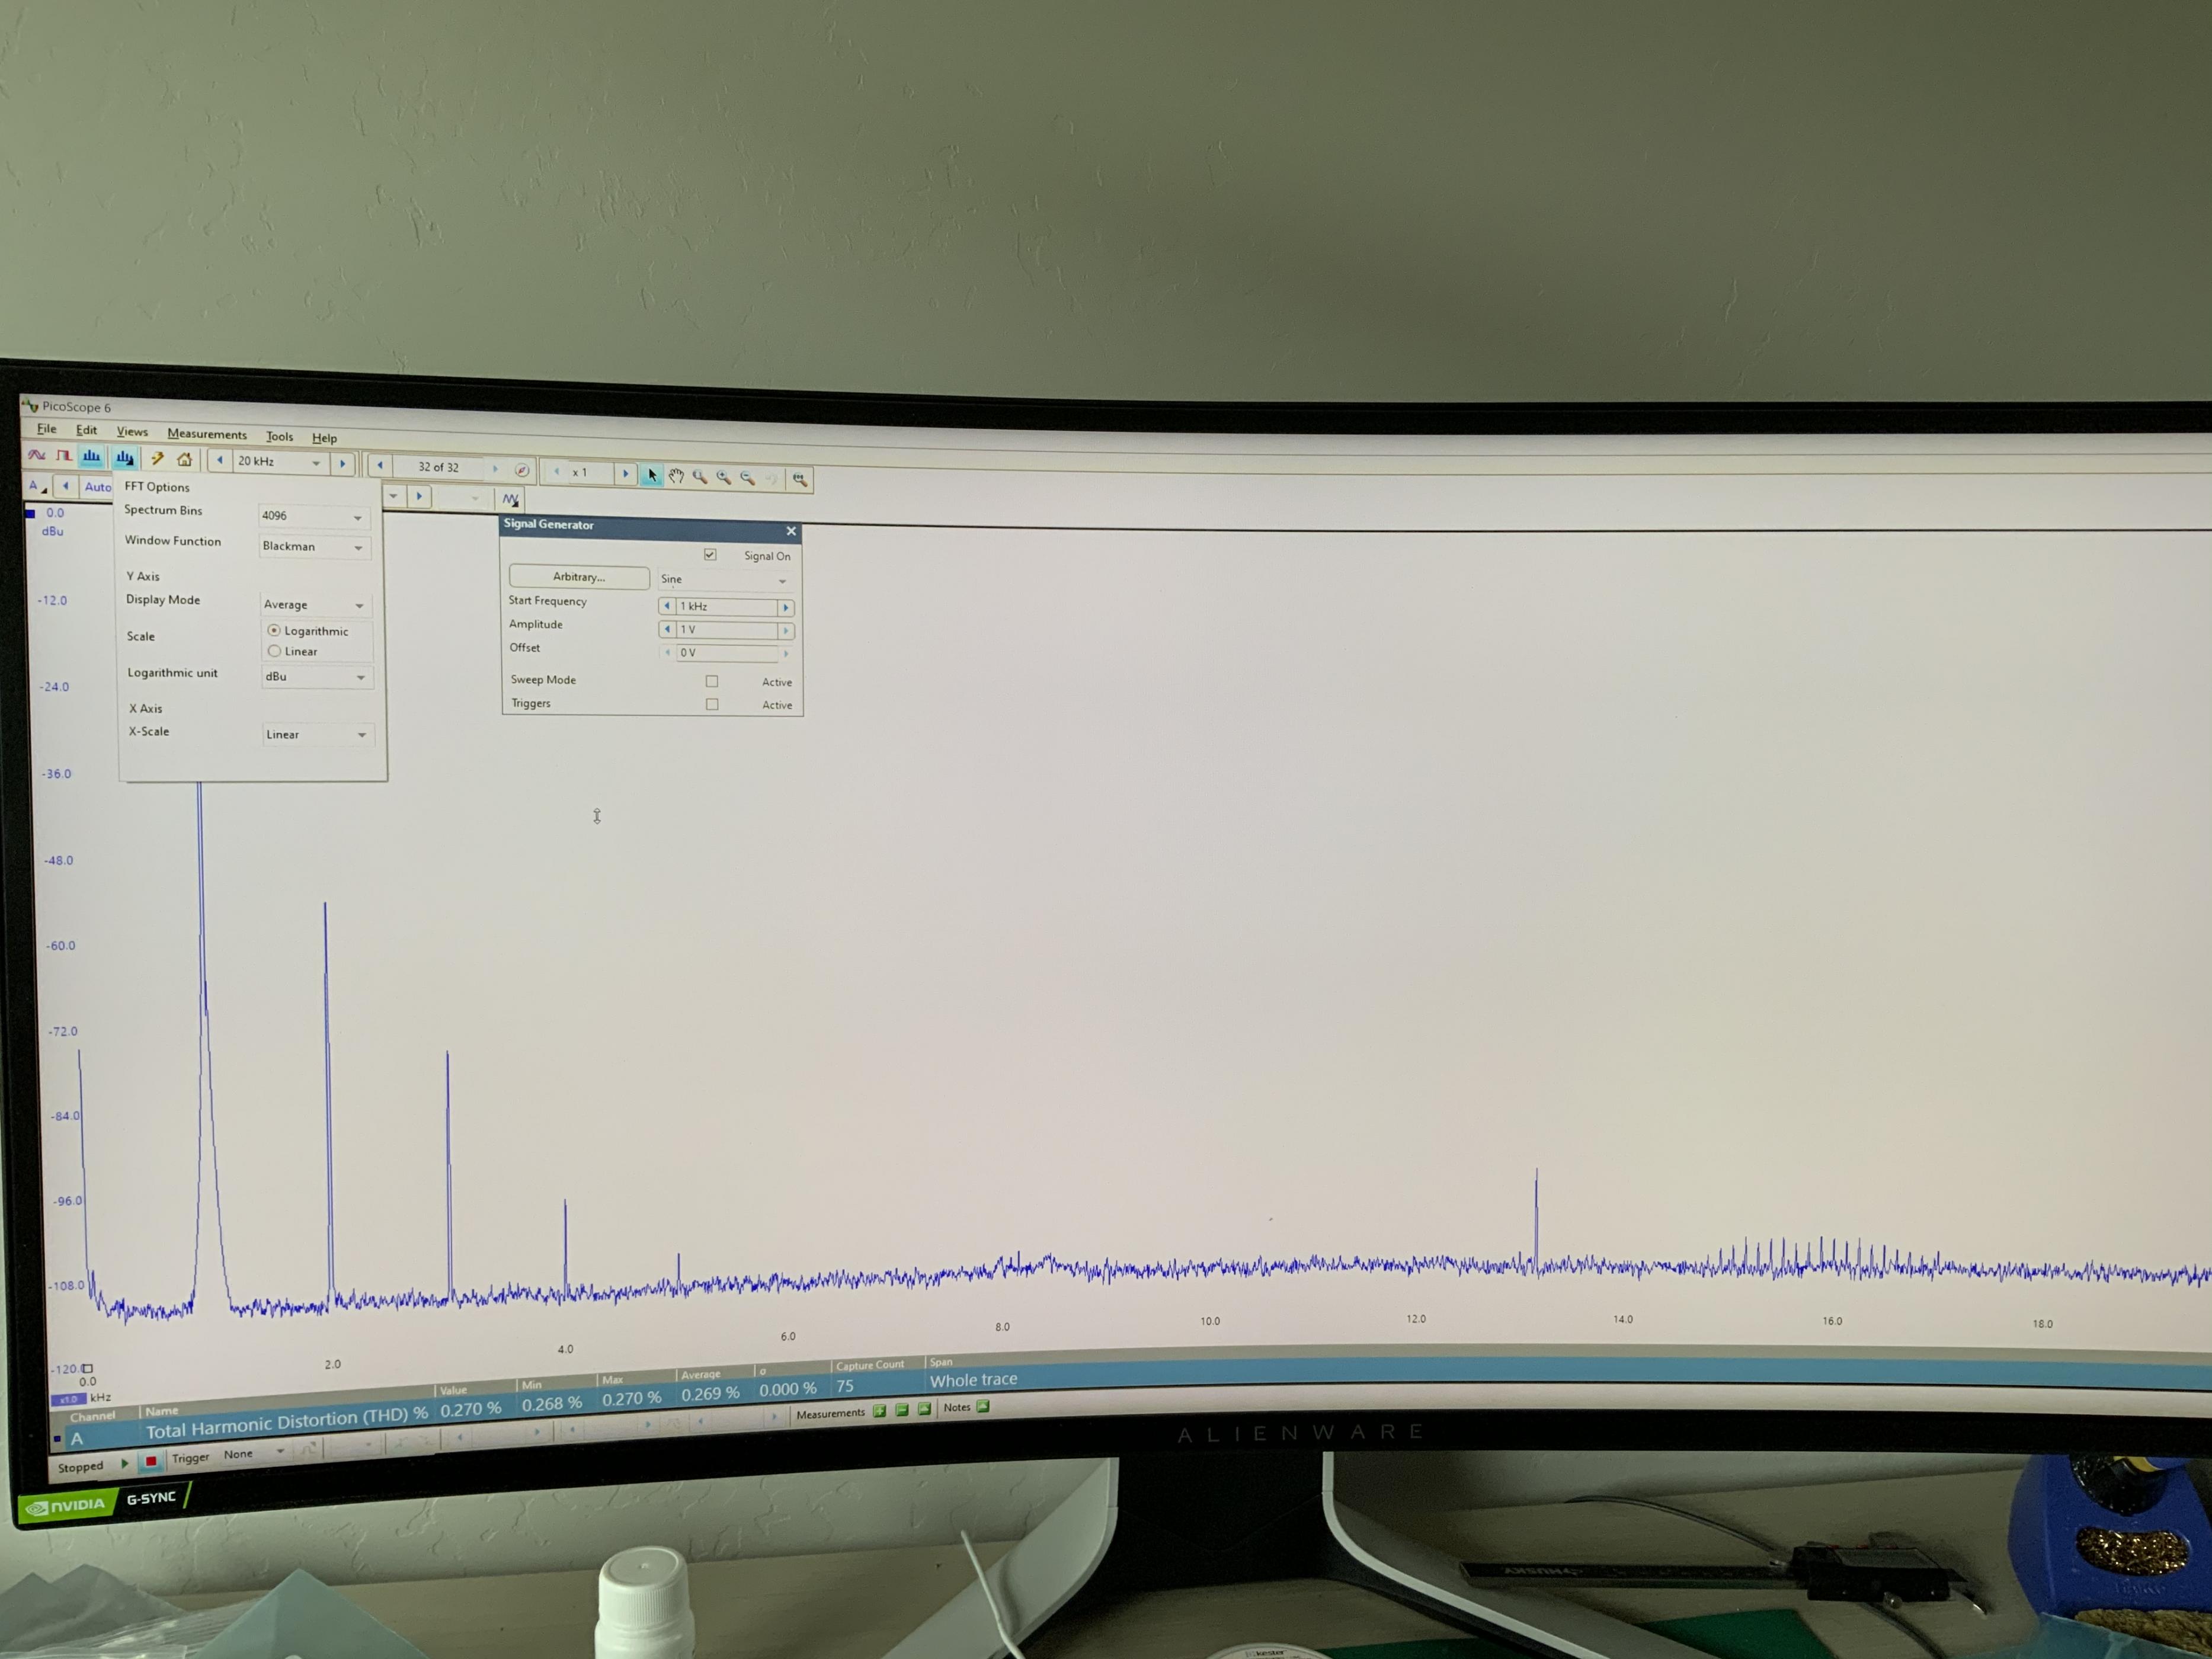This screenshot has width=2212, height=1659.
Task: Toggle the FFT spectrum options icon
Action: point(124,458)
